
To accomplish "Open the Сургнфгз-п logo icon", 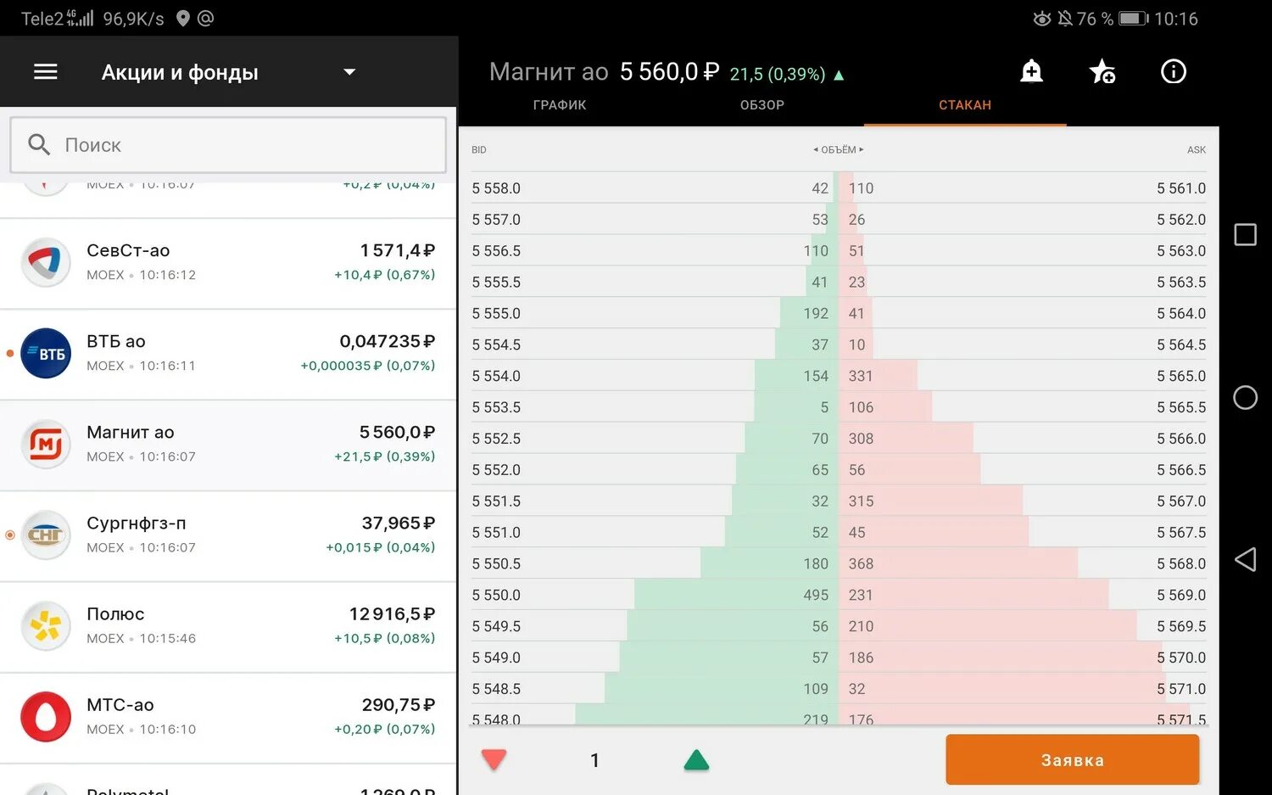I will [46, 535].
